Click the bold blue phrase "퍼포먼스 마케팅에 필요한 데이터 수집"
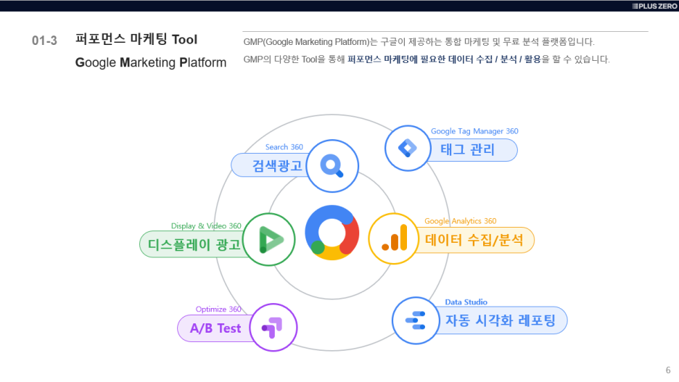This screenshot has width=679, height=382. tap(420, 59)
